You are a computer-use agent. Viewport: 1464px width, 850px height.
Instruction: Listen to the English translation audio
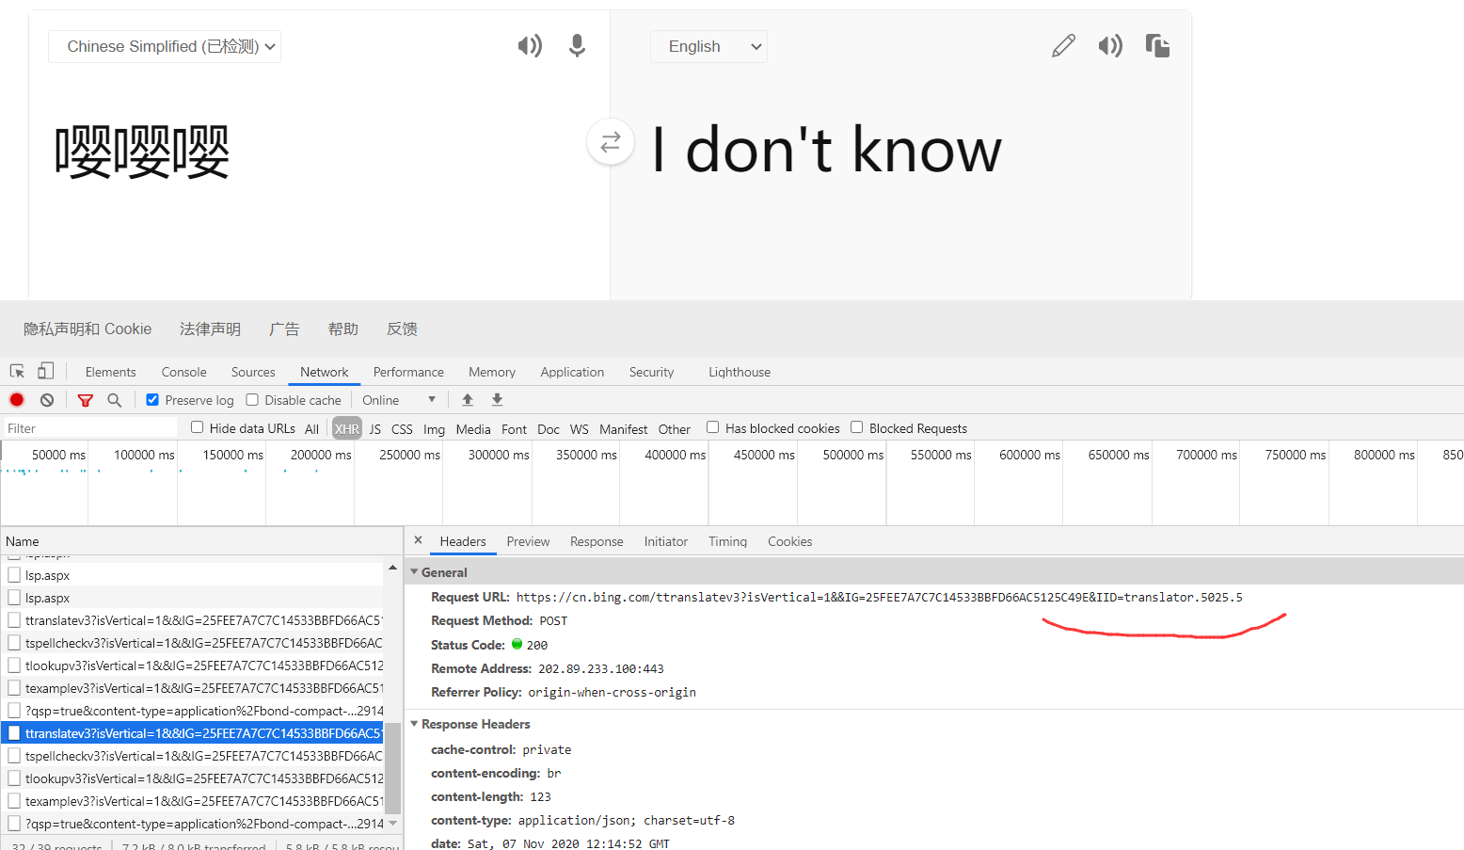[x=1110, y=45]
